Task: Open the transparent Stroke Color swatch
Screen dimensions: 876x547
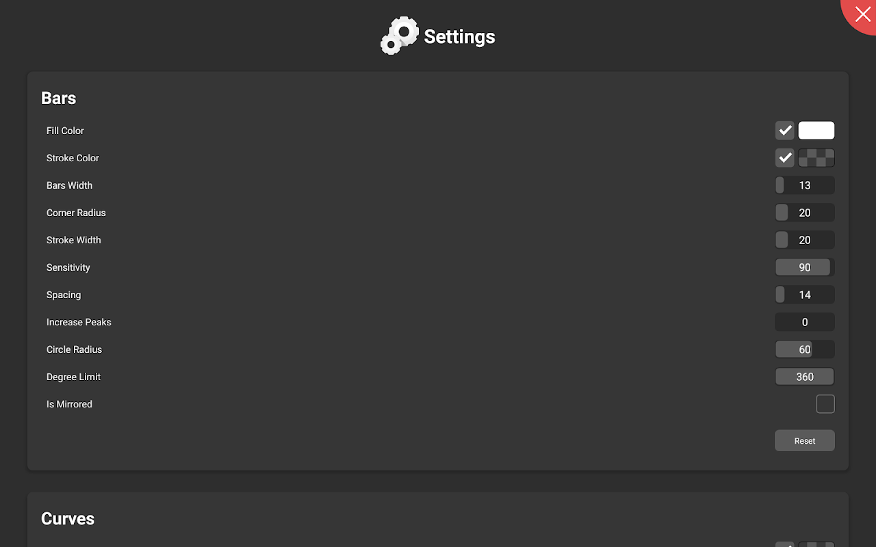Action: pos(816,158)
